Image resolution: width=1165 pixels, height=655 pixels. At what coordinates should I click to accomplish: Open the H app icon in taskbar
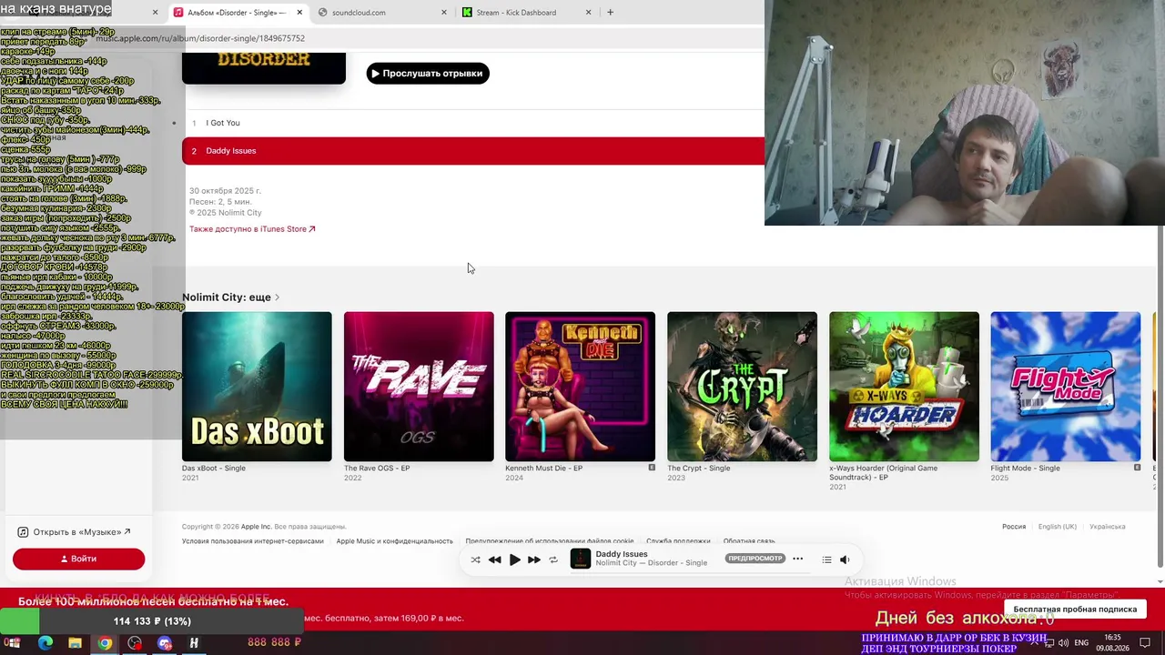coord(194,643)
